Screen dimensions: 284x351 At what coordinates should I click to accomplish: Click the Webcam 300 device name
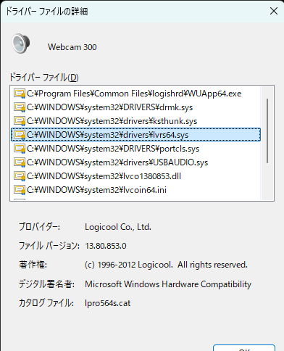tap(72, 47)
